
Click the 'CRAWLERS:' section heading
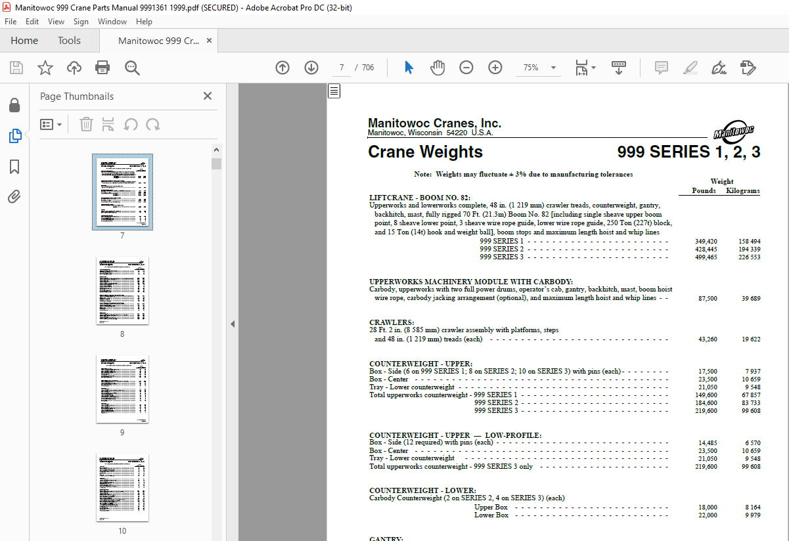tap(392, 322)
